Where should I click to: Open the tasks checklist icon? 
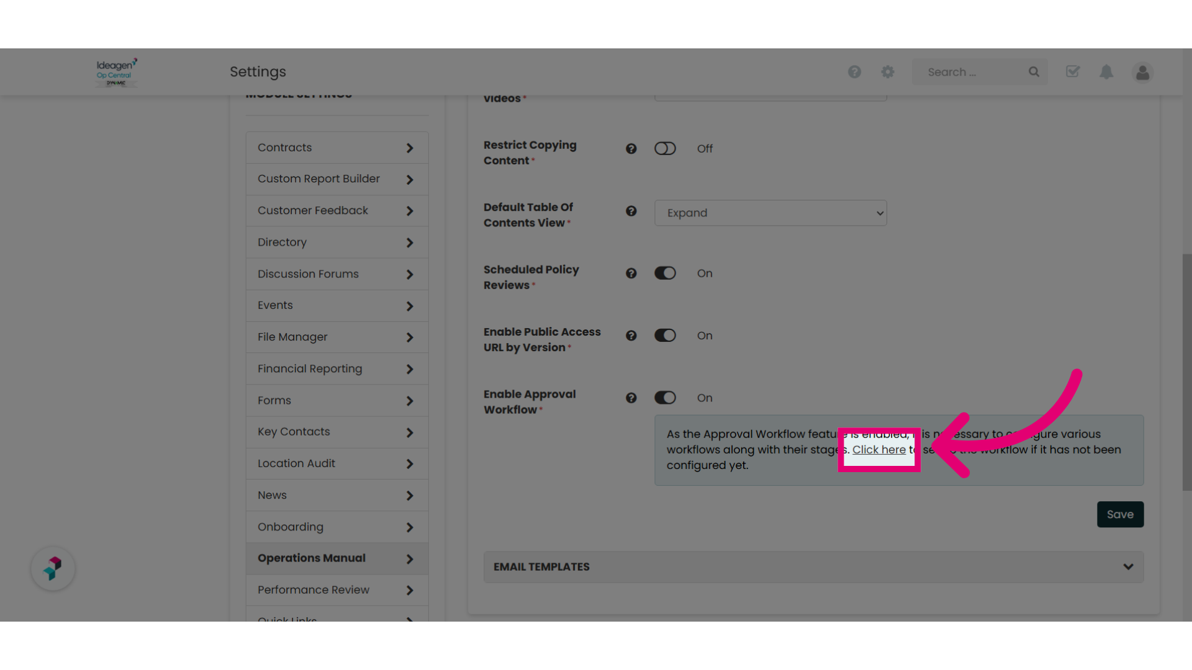click(1073, 71)
